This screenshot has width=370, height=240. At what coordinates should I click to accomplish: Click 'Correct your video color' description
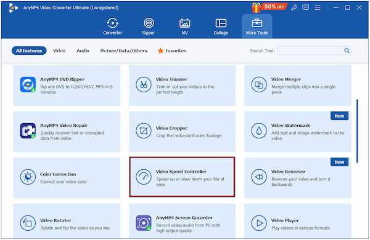tap(64, 182)
